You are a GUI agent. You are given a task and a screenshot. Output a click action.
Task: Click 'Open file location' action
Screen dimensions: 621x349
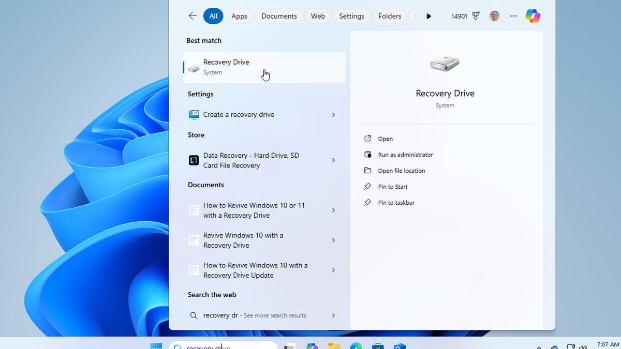401,171
